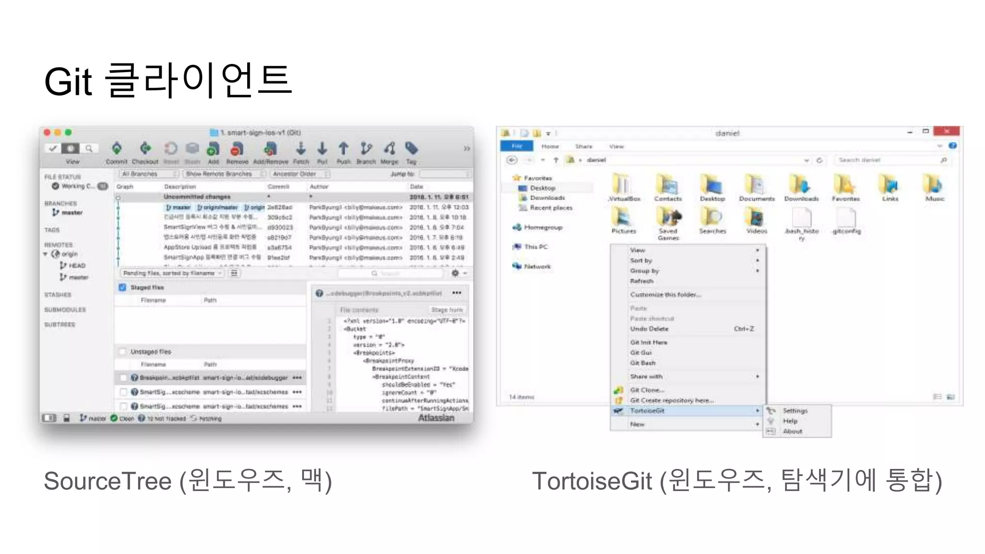
Task: Switch to the log history view button
Action: (71, 149)
